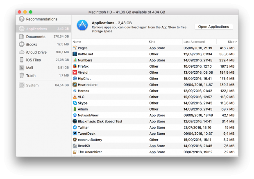Select The Unarchiver row name
The height and width of the screenshot is (179, 254).
90,152
